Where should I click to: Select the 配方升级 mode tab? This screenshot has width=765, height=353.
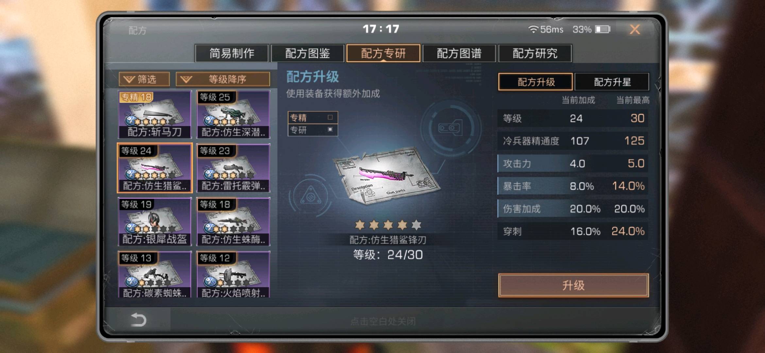(535, 82)
